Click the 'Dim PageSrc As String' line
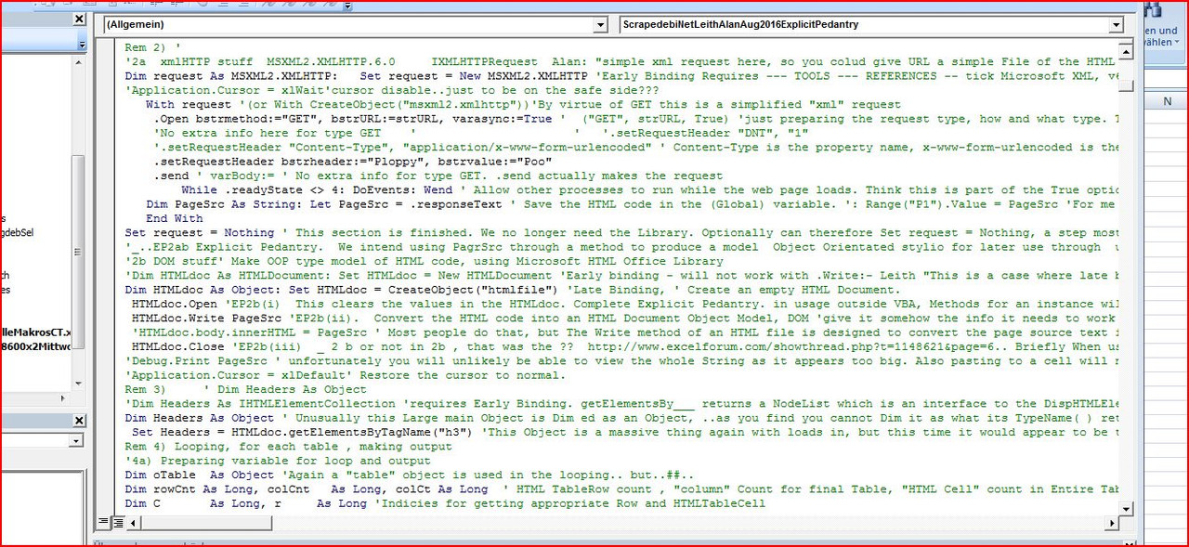Viewport: 1189px width, 547px height. pyautogui.click(x=631, y=204)
